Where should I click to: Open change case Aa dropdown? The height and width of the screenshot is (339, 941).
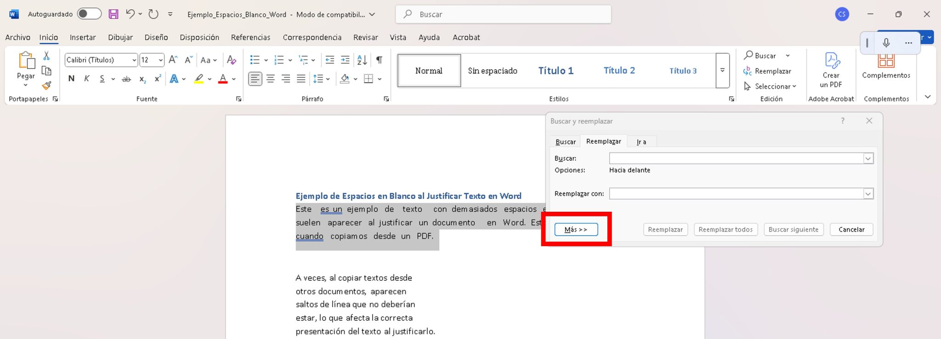[x=209, y=60]
